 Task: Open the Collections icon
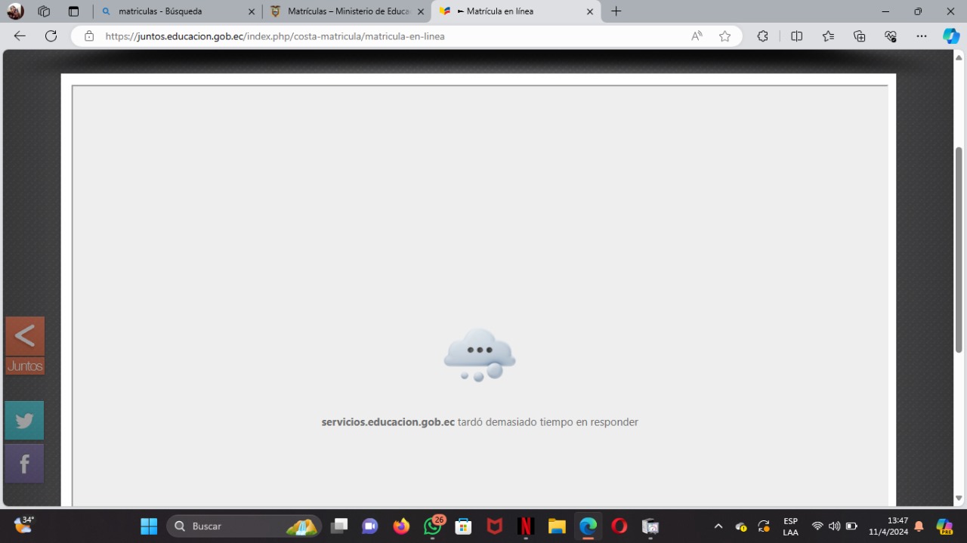859,36
